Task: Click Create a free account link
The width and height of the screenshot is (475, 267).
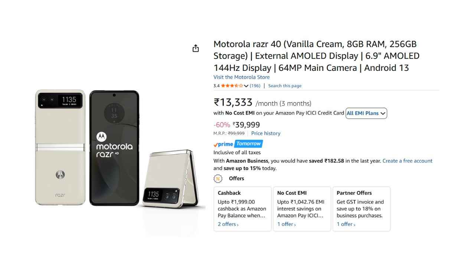Action: 407,161
